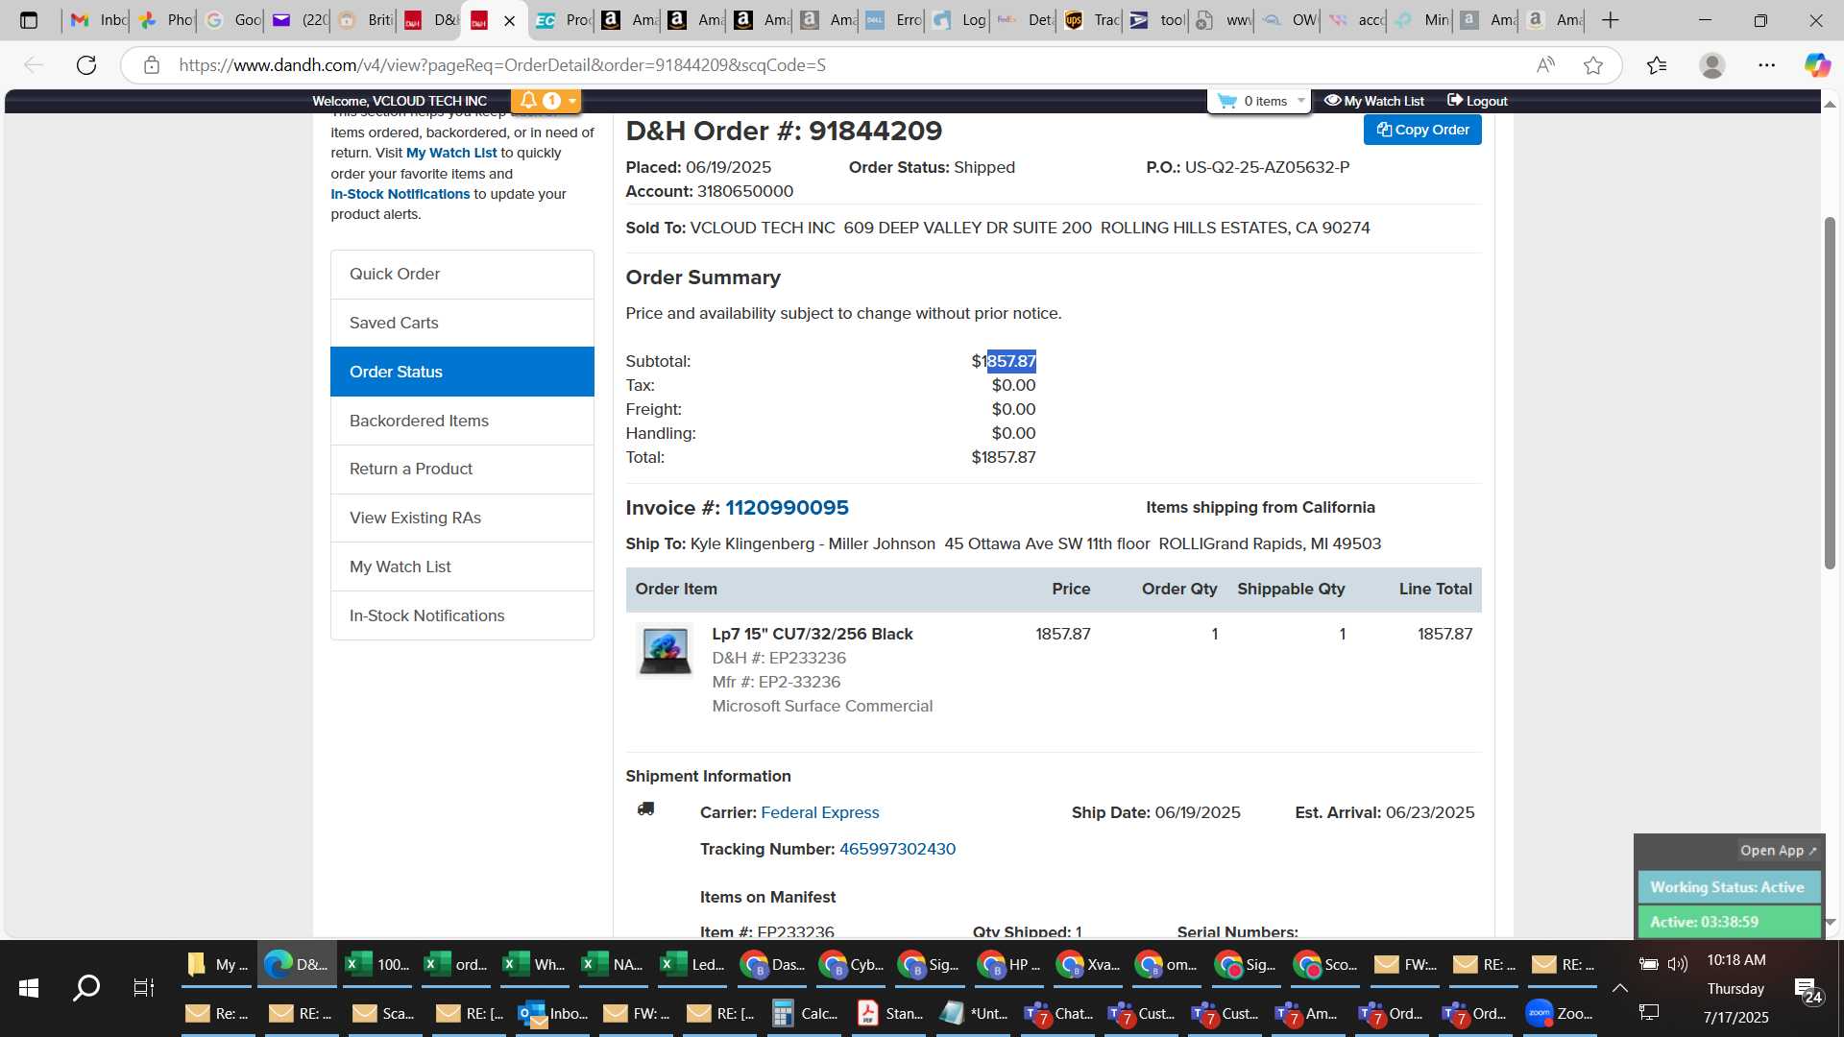The width and height of the screenshot is (1844, 1037).
Task: Close the current D&H tab
Action: [x=509, y=20]
